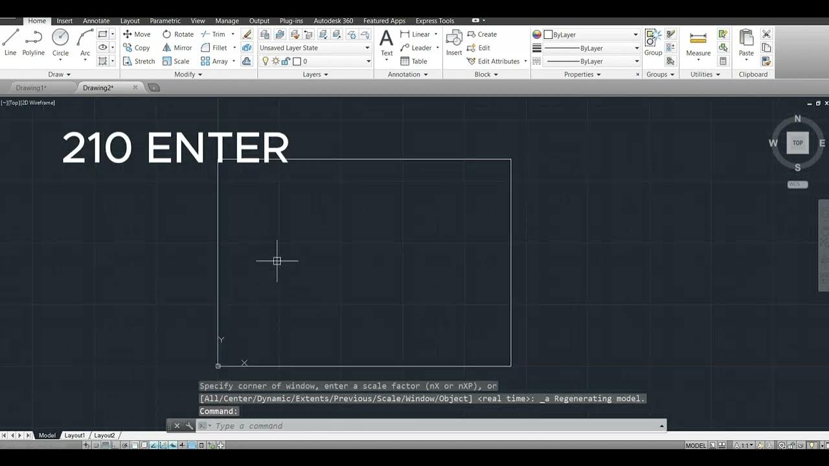The image size is (829, 466).
Task: Click the Leader tool
Action: [x=416, y=48]
